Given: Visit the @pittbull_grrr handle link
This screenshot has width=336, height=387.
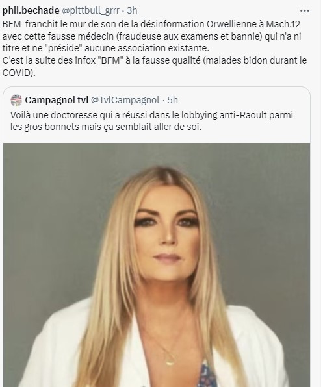Looking at the screenshot, I should coord(90,10).
